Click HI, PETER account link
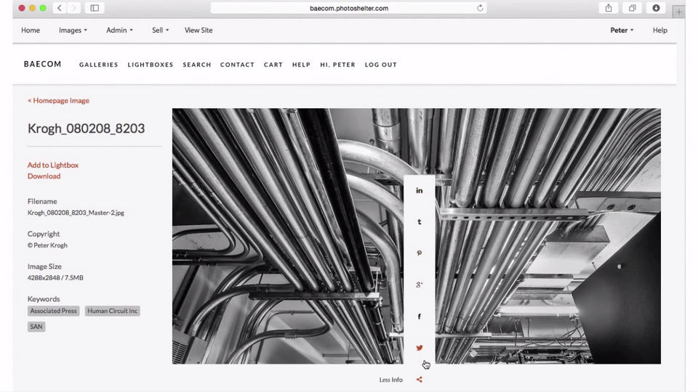This screenshot has height=392, width=698. coord(338,65)
